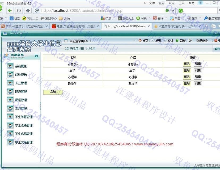Click the 翻译 translate tool
The height and width of the screenshot is (170, 220).
(x=158, y=18)
